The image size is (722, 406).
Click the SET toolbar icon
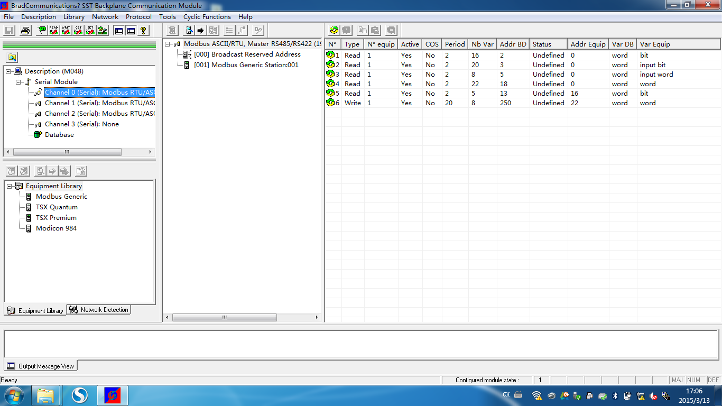(90, 31)
